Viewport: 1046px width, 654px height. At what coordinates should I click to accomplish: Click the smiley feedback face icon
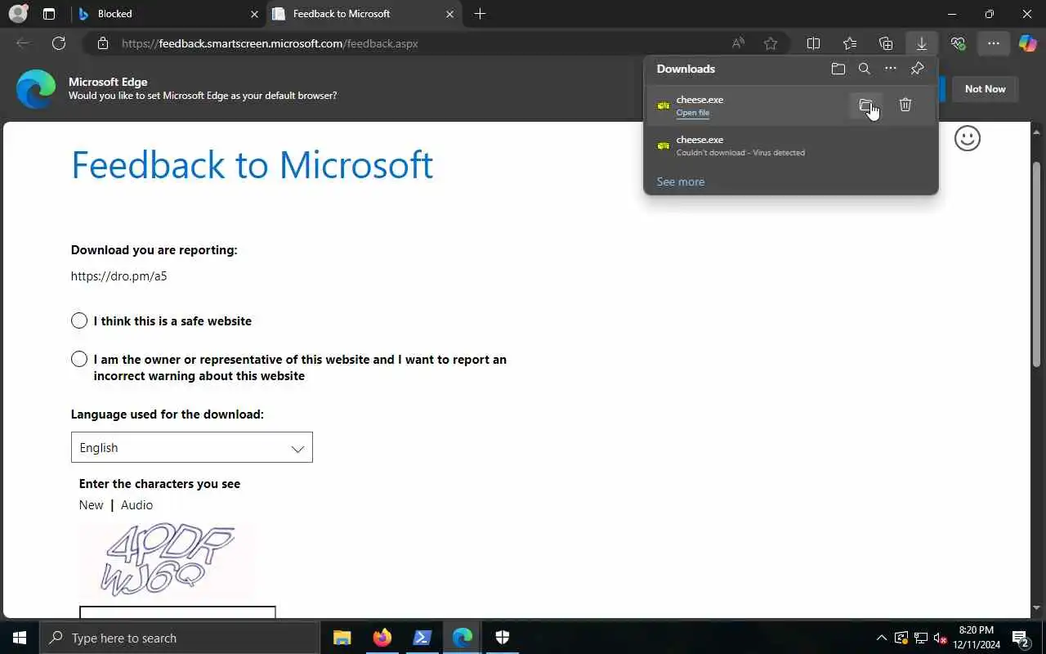coord(968,138)
